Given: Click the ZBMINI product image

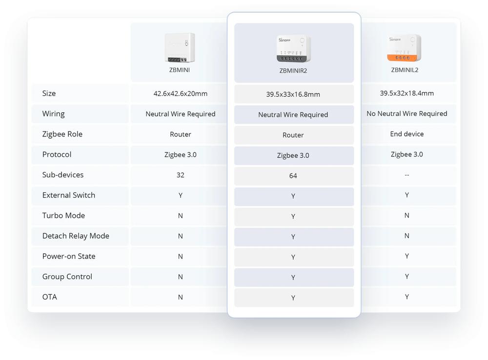Looking at the screenshot, I should 180,47.
